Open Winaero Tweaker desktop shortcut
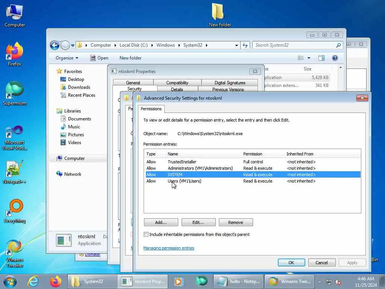The image size is (385, 289). click(x=15, y=253)
